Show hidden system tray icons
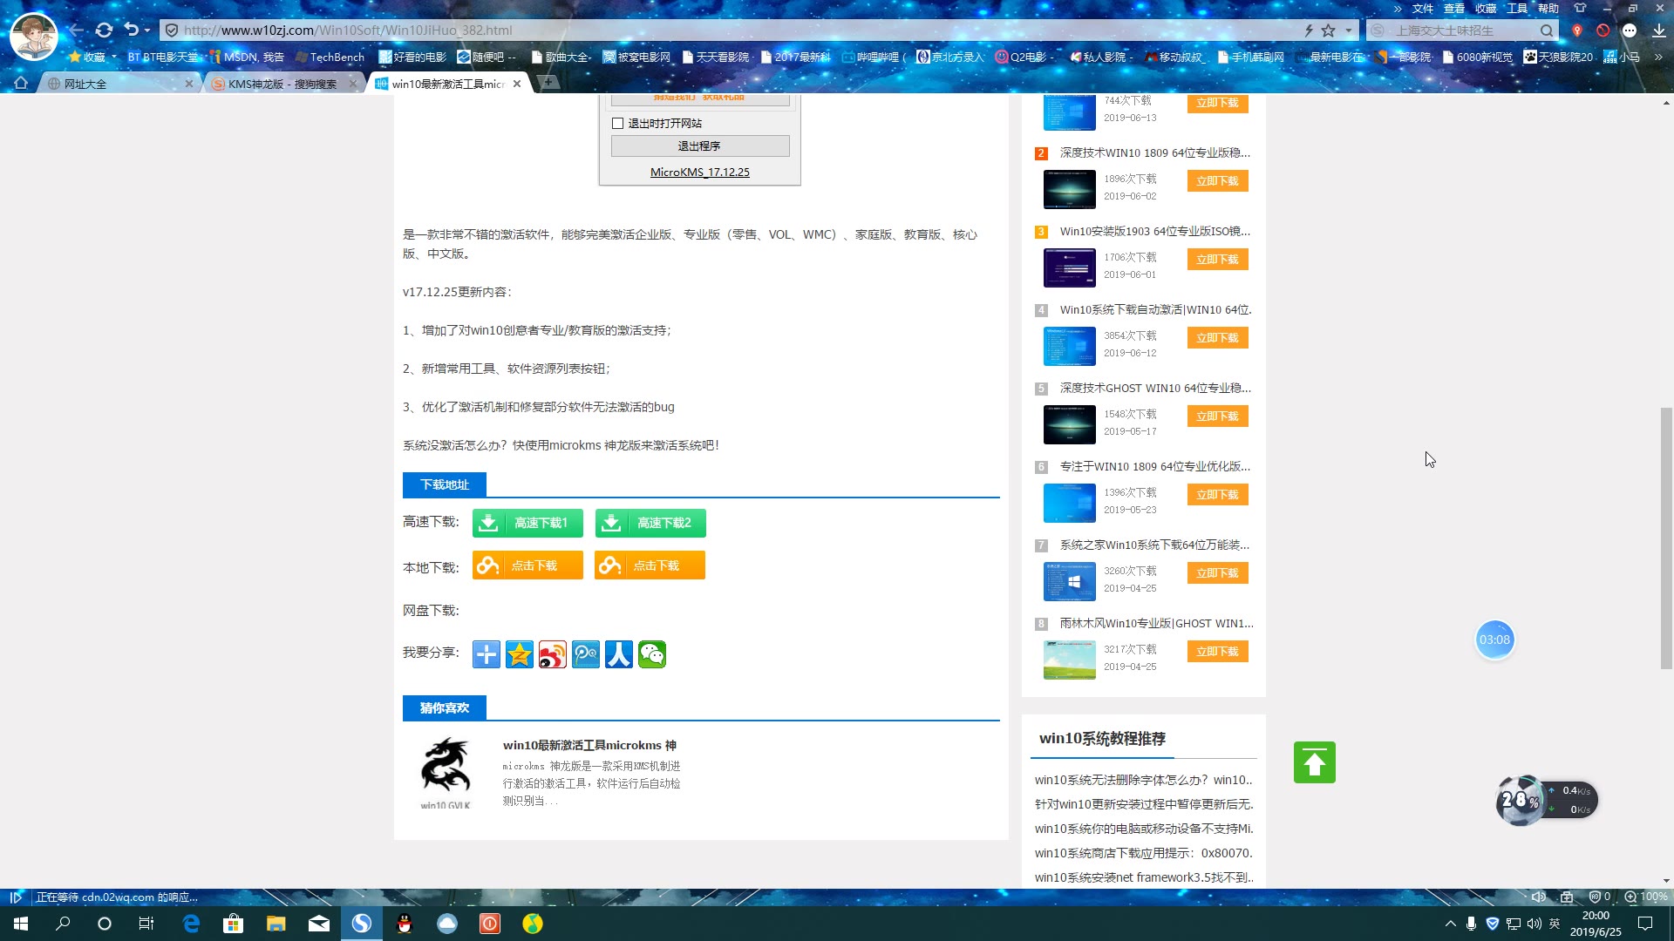The image size is (1674, 941). click(x=1450, y=924)
